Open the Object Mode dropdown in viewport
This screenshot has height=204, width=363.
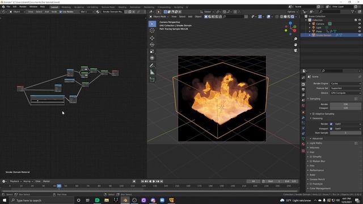159,16
